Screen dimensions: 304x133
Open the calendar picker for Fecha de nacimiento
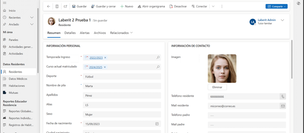click(x=157, y=124)
